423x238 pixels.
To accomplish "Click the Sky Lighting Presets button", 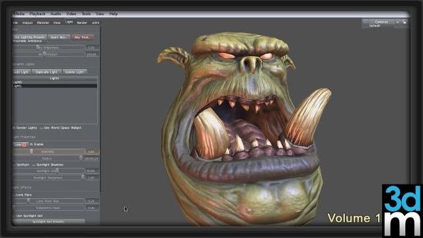I will 30,37.
